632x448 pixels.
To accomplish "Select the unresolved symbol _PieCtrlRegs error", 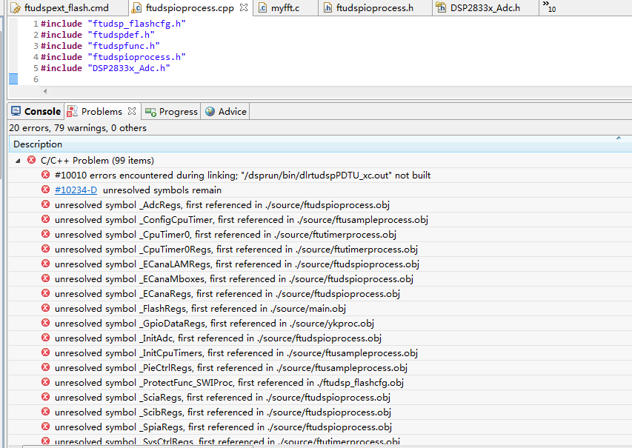I will tap(320, 368).
